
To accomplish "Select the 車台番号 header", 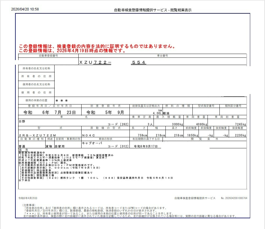I will tap(163, 56).
